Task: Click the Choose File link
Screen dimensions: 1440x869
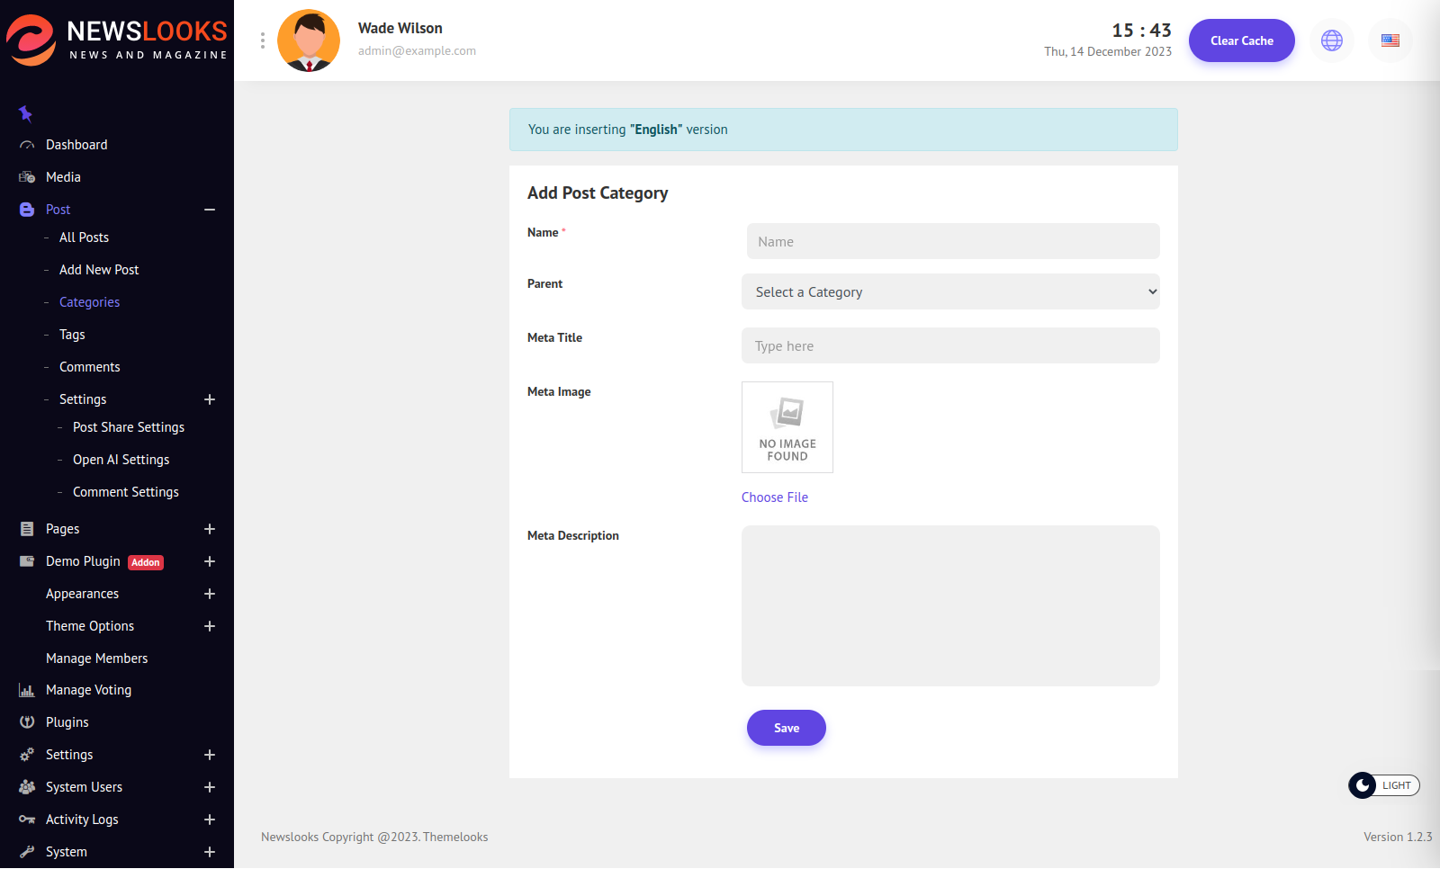Action: click(774, 497)
